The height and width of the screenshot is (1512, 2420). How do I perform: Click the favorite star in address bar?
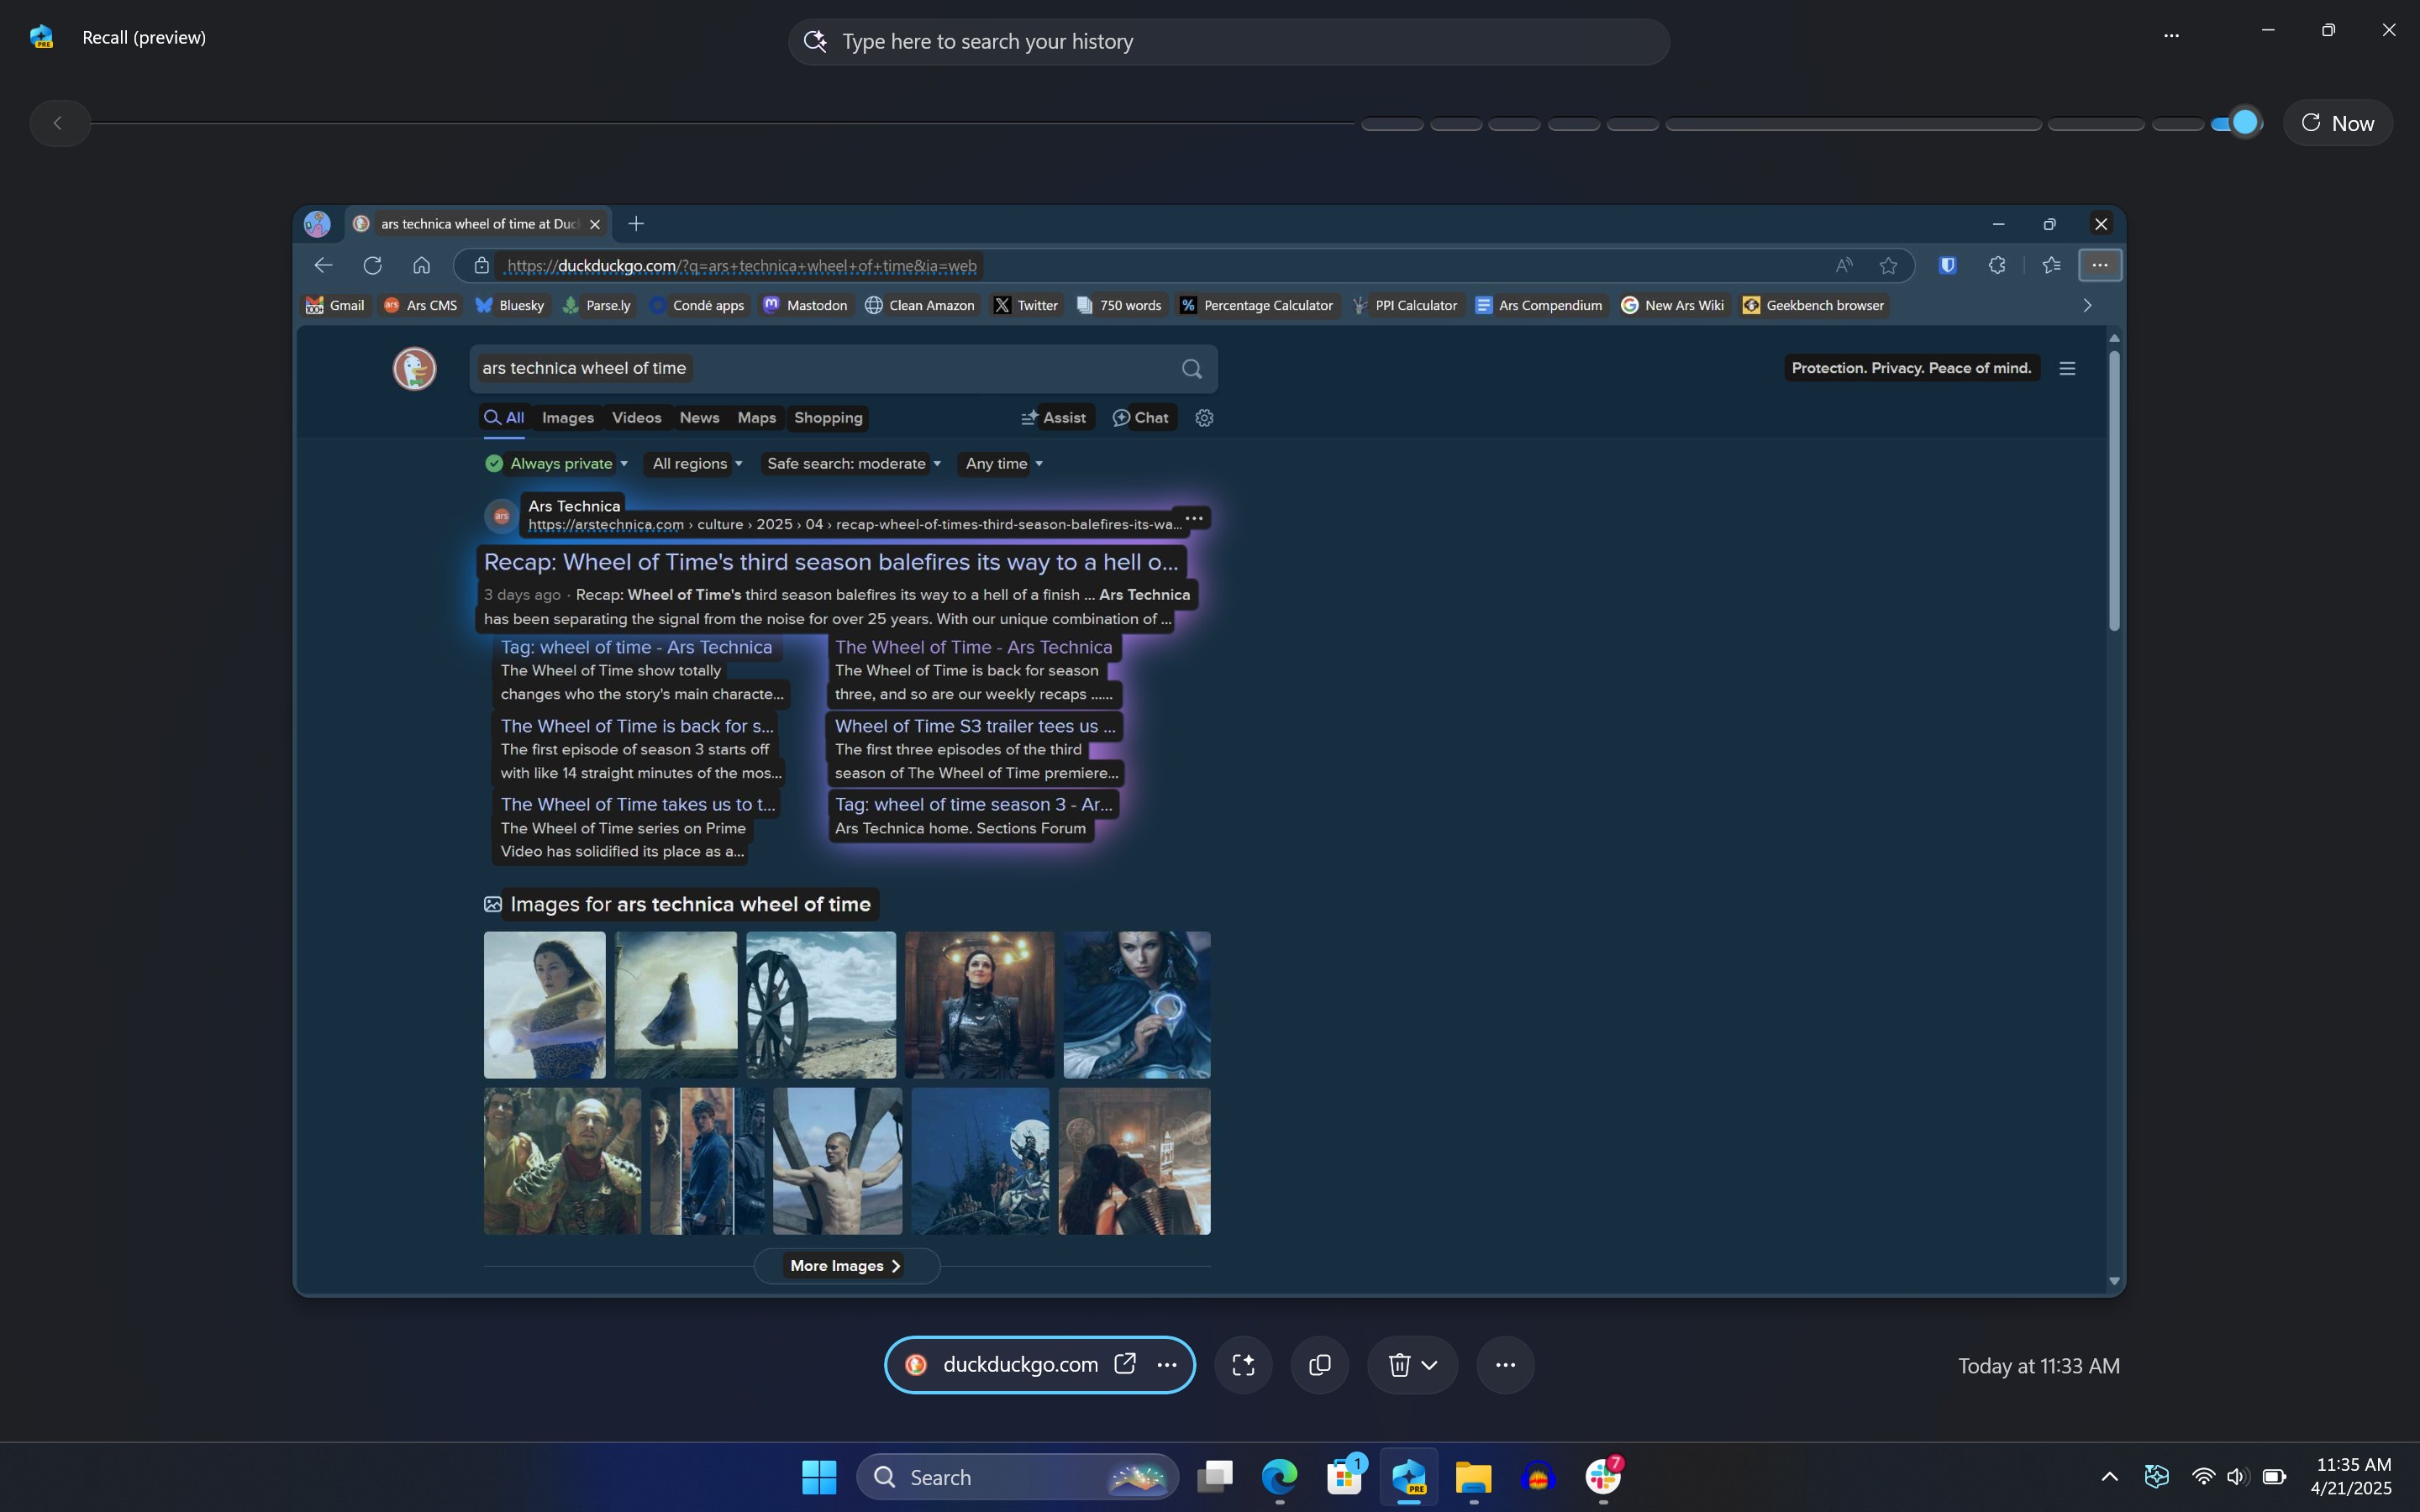1888,265
